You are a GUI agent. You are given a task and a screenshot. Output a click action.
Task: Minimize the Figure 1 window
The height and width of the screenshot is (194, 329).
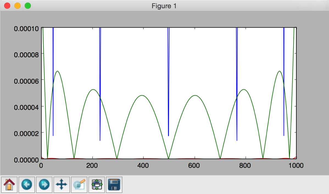(17, 6)
